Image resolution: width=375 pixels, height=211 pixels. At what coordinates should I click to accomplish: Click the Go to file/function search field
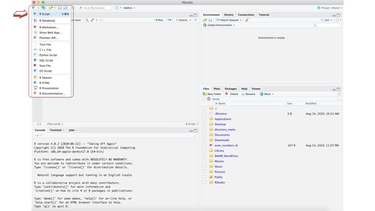pos(96,8)
